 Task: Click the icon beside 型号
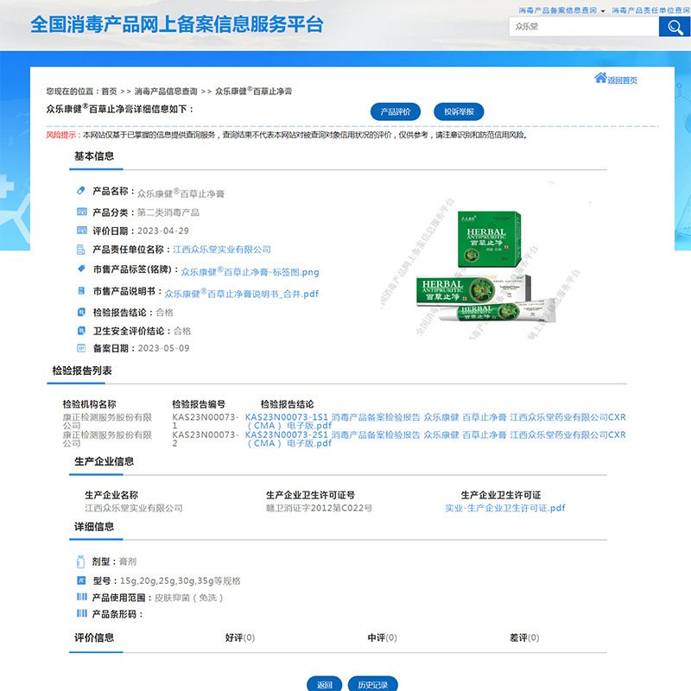point(81,580)
